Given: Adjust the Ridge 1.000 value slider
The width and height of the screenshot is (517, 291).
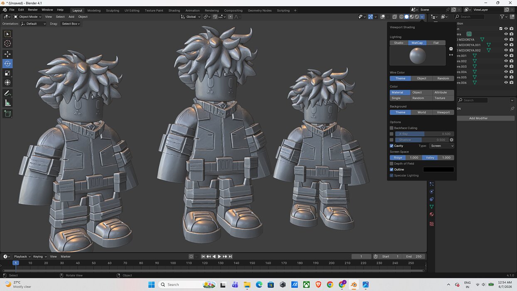Looking at the screenshot, I should [x=406, y=158].
